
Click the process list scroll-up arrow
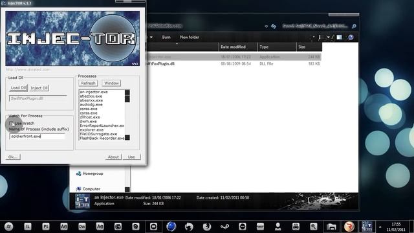pyautogui.click(x=127, y=93)
